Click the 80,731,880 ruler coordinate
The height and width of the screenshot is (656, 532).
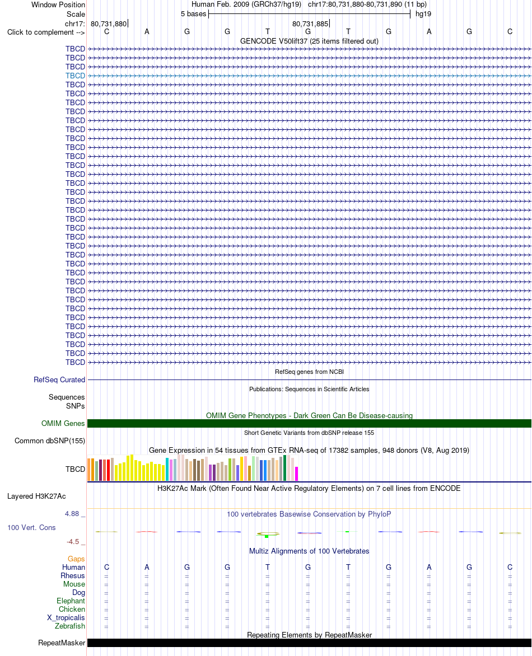click(x=109, y=24)
